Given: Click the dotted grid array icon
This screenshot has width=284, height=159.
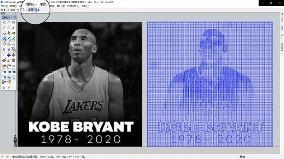Looking at the screenshot, I should tap(13, 22).
